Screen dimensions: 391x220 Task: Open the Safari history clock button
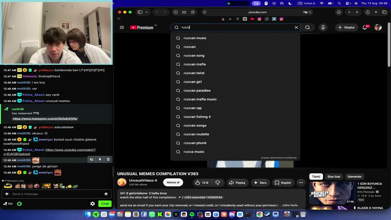pyautogui.click(x=176, y=12)
